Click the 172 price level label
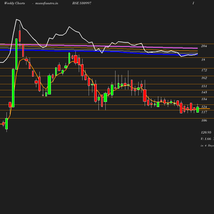The image size is (214, 214). (x=204, y=70)
